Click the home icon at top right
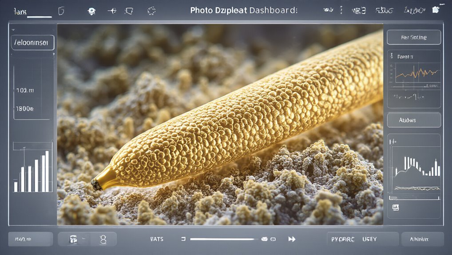The height and width of the screenshot is (255, 452). [x=435, y=10]
